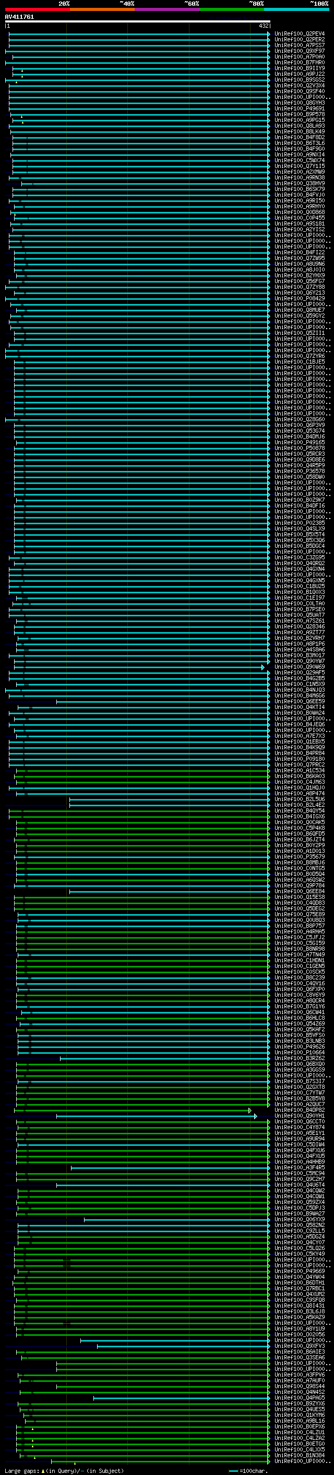Click the cyan alignment bar for UniRef100_Q6EE84
The image size is (334, 1475).
[x=169, y=892]
